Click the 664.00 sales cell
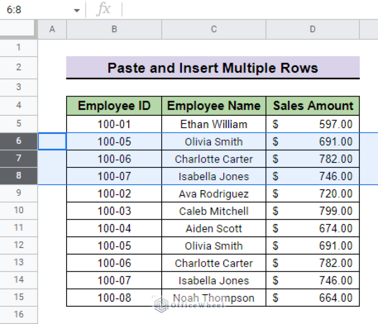 click(312, 297)
